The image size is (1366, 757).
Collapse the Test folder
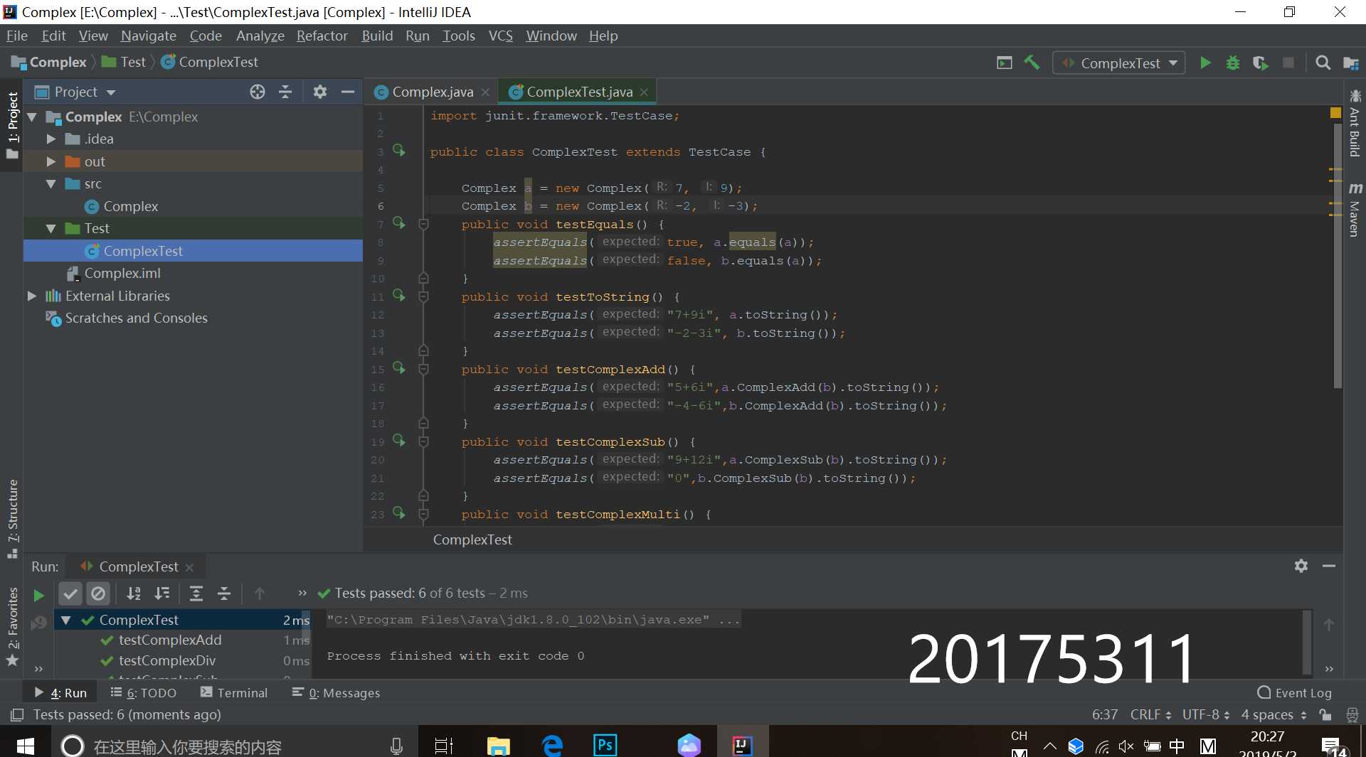click(x=51, y=228)
